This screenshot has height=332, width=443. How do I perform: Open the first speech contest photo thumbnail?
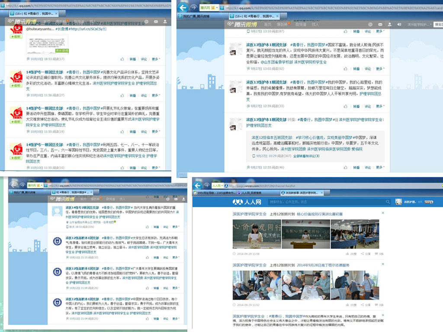(x=257, y=234)
